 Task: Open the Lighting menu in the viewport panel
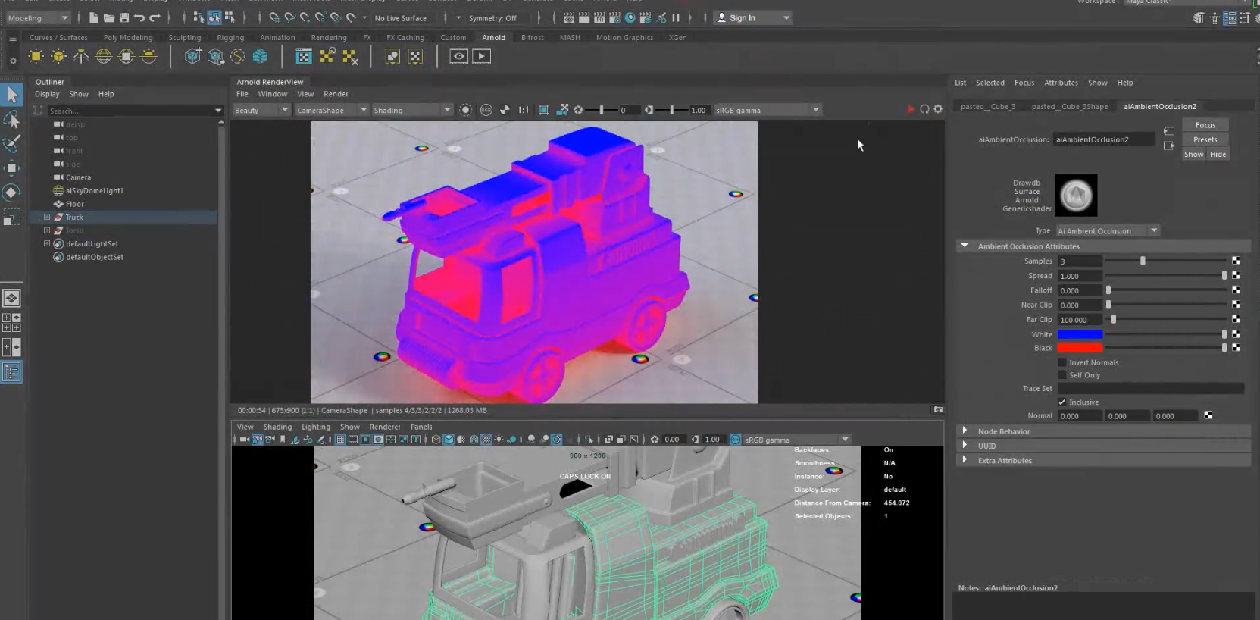(316, 427)
